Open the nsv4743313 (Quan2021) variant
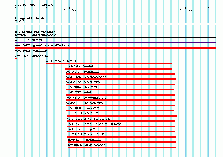The image size is (223, 157). (80, 66)
